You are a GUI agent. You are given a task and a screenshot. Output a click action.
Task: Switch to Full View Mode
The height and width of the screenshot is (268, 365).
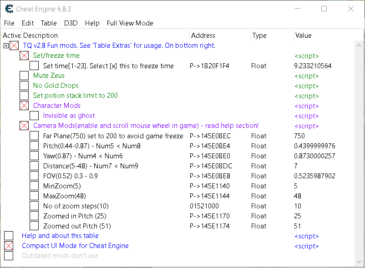coord(130,23)
